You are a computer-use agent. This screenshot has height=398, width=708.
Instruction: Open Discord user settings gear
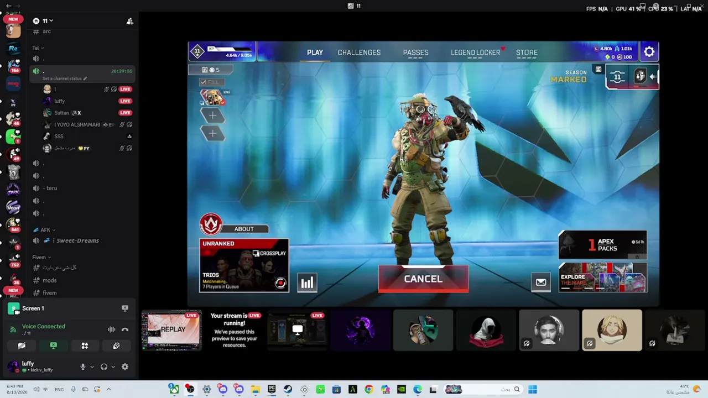(125, 366)
